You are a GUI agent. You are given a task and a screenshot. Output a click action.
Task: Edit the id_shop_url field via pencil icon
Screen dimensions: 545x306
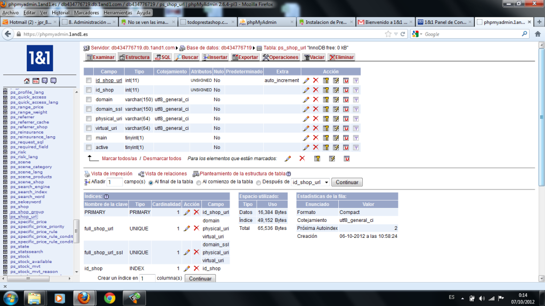pos(306,80)
